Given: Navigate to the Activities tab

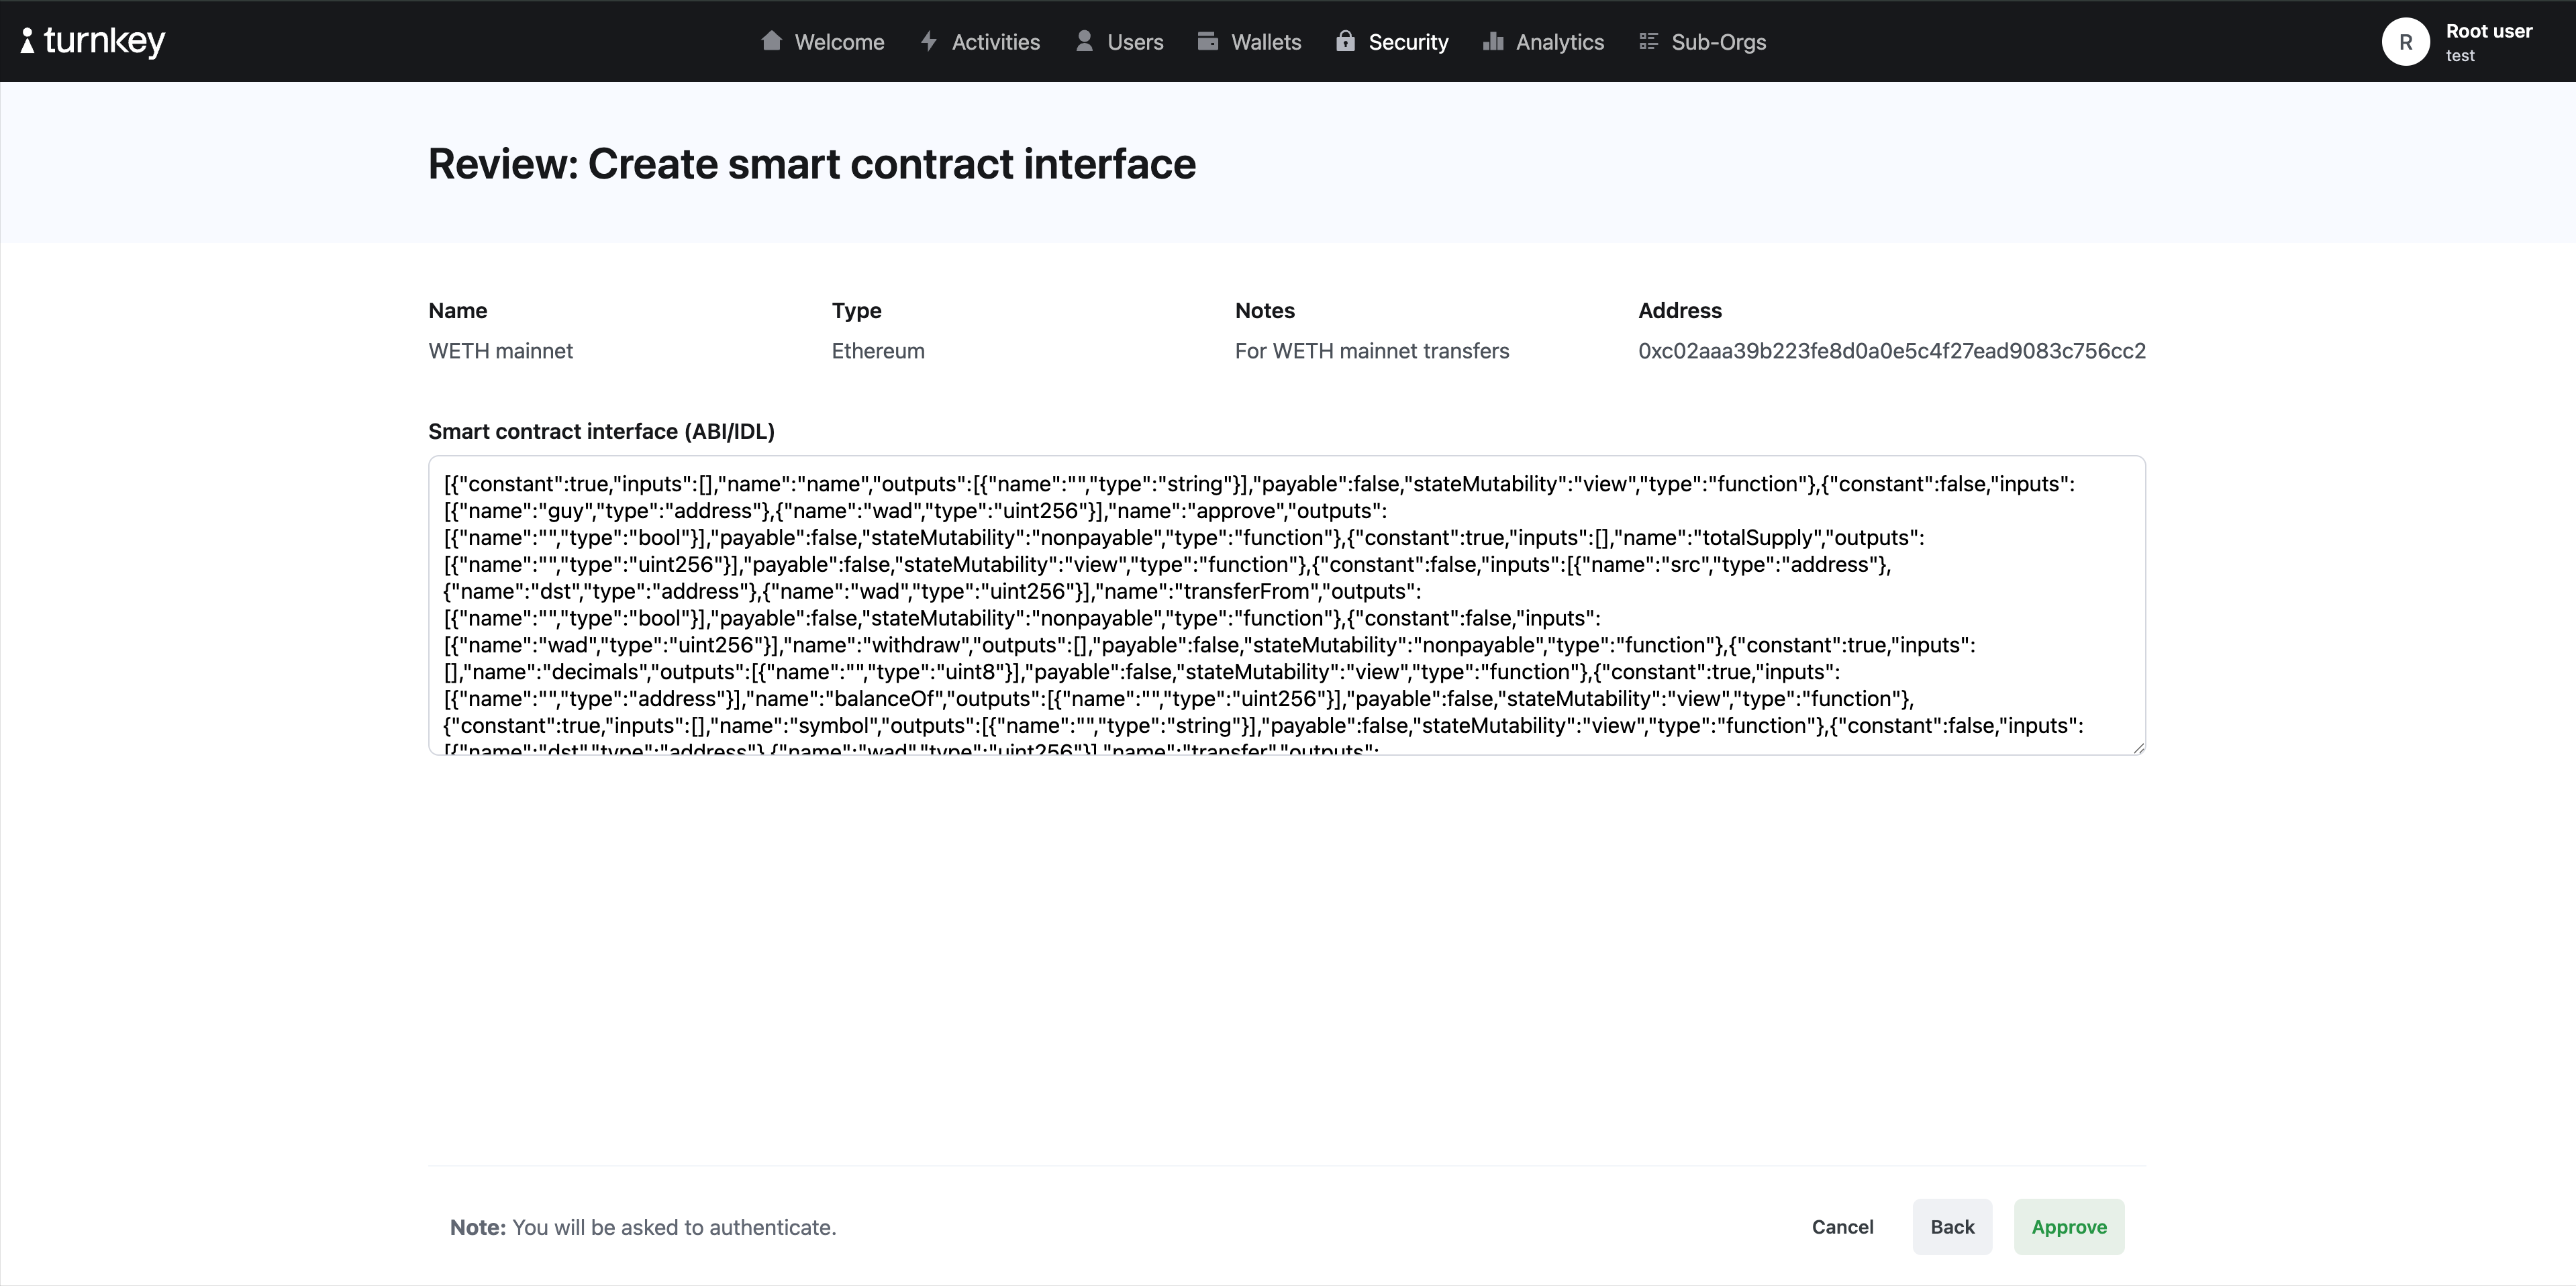Looking at the screenshot, I should coord(995,41).
